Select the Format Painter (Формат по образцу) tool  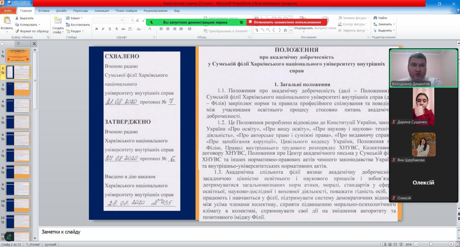tap(17, 31)
